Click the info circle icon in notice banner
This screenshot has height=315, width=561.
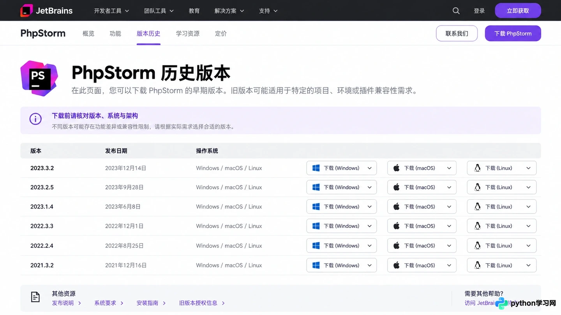point(35,119)
